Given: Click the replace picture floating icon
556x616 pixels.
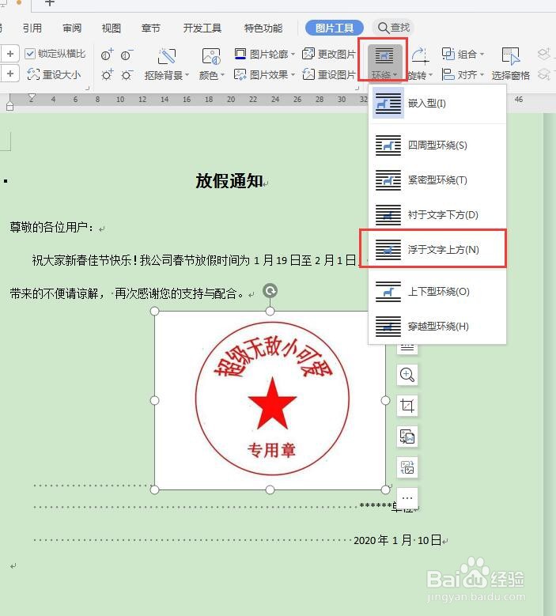Looking at the screenshot, I should pos(407,467).
